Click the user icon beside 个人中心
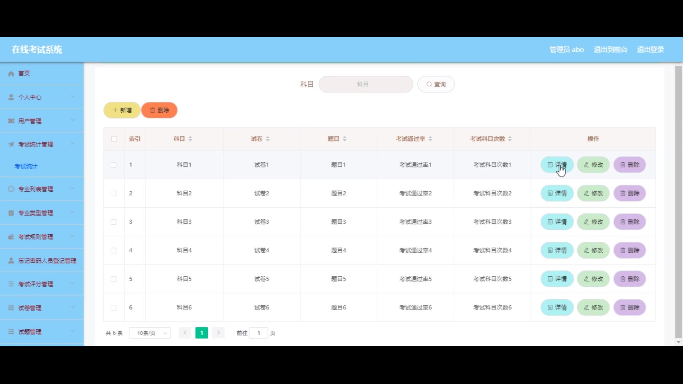The height and width of the screenshot is (384, 683). pyautogui.click(x=11, y=97)
